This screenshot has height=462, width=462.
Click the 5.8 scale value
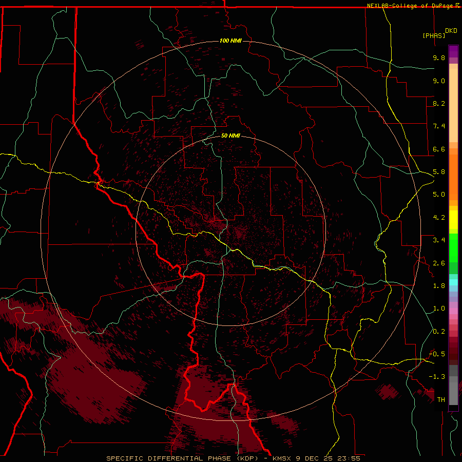pyautogui.click(x=439, y=172)
